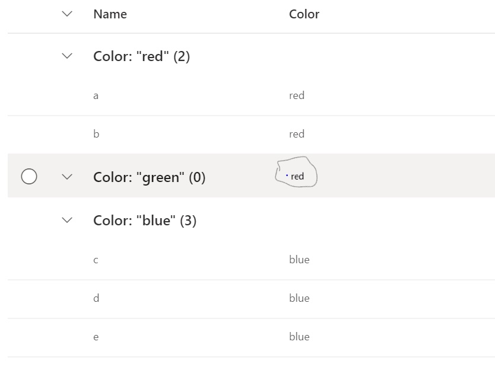This screenshot has height=383, width=495.
Task: Select the row named d
Action: 96,298
